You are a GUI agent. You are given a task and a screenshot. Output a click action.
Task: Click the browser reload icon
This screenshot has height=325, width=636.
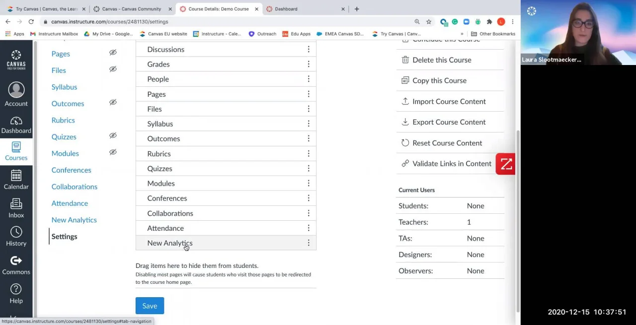(x=31, y=22)
